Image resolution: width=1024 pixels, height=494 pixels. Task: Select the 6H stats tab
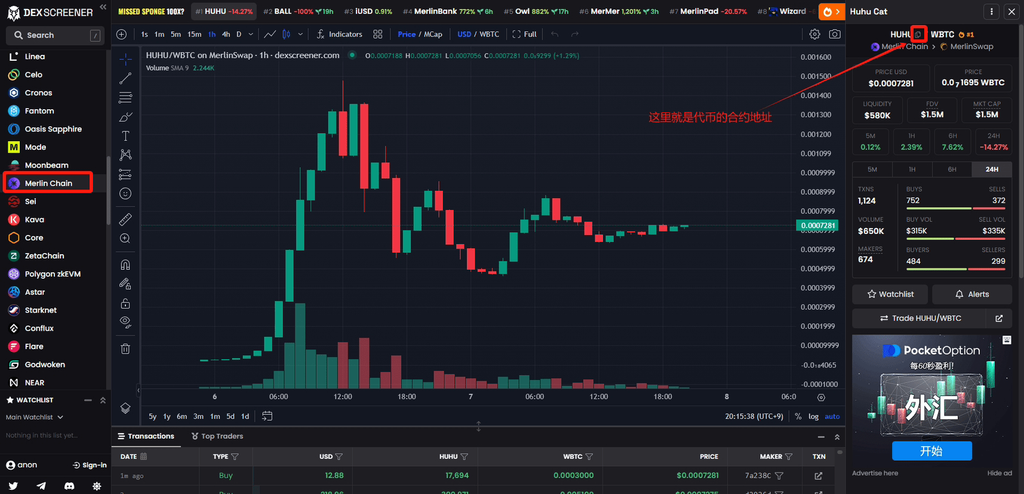click(x=952, y=169)
